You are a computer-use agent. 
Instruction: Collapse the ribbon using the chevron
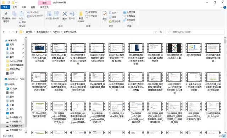pyautogui.click(x=221, y=7)
